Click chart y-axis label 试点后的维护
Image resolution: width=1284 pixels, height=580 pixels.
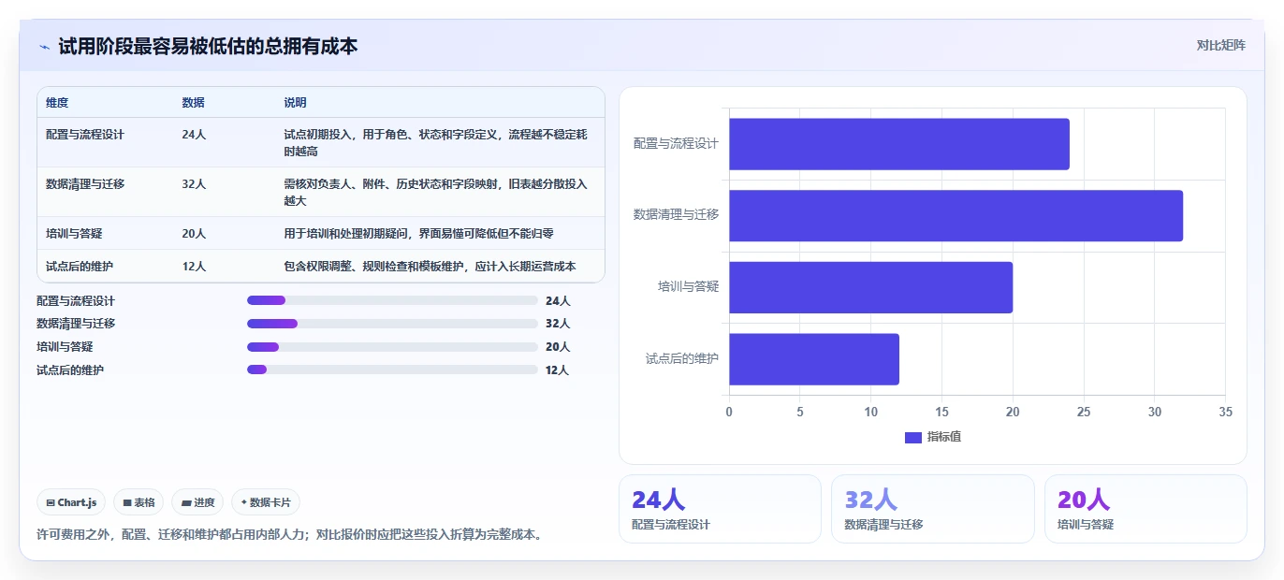click(x=682, y=358)
